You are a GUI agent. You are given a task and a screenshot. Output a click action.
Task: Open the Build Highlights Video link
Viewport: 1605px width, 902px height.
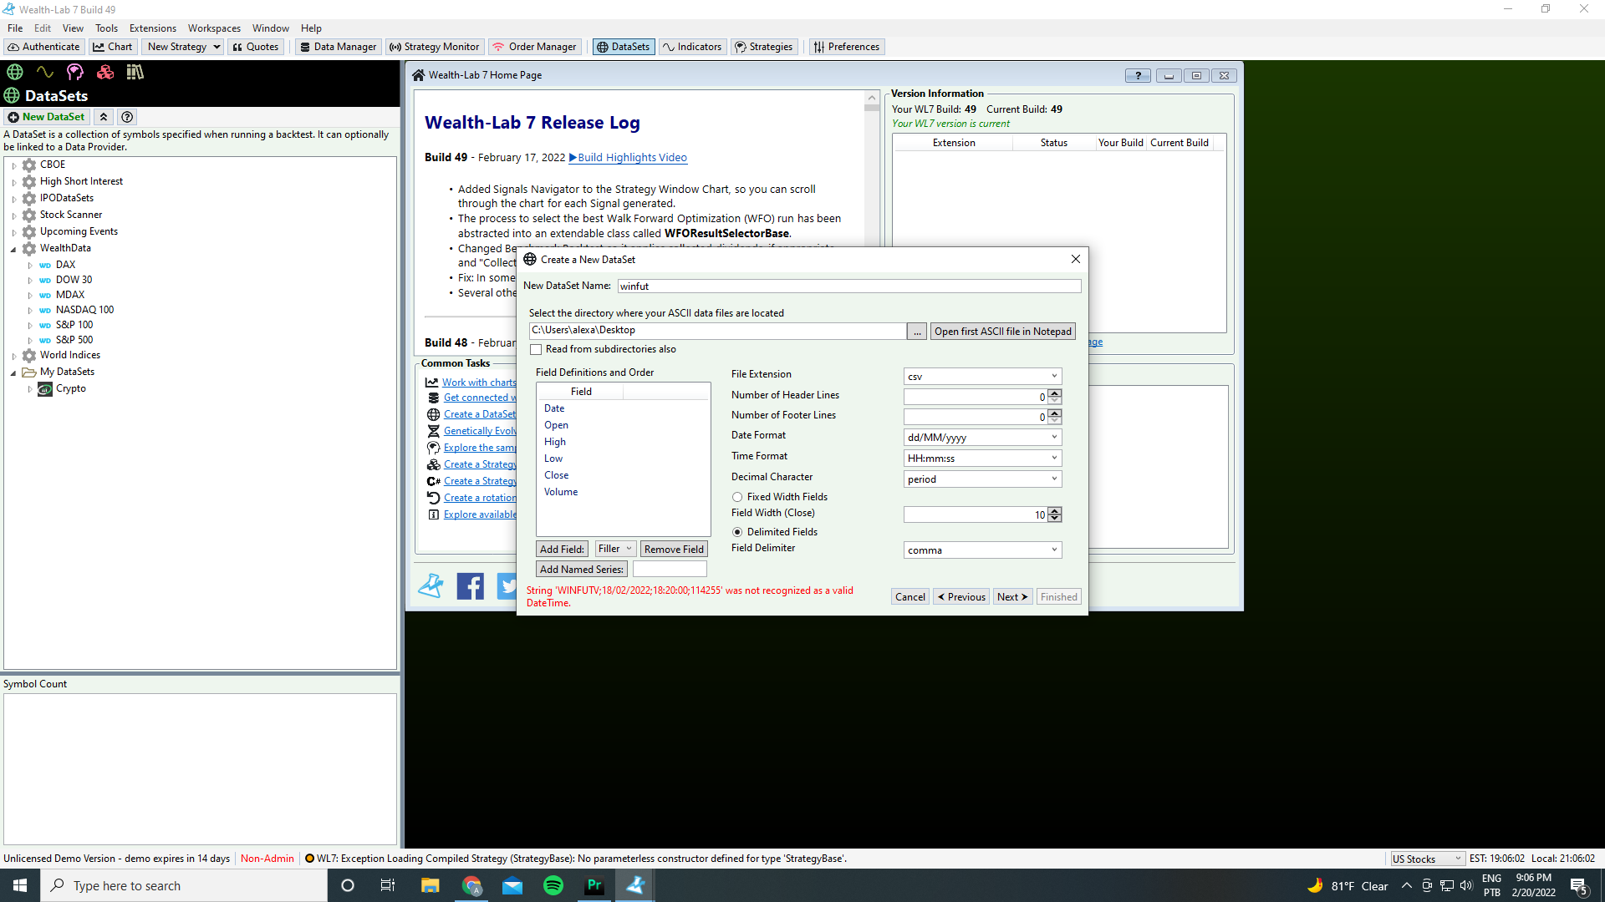tap(628, 158)
